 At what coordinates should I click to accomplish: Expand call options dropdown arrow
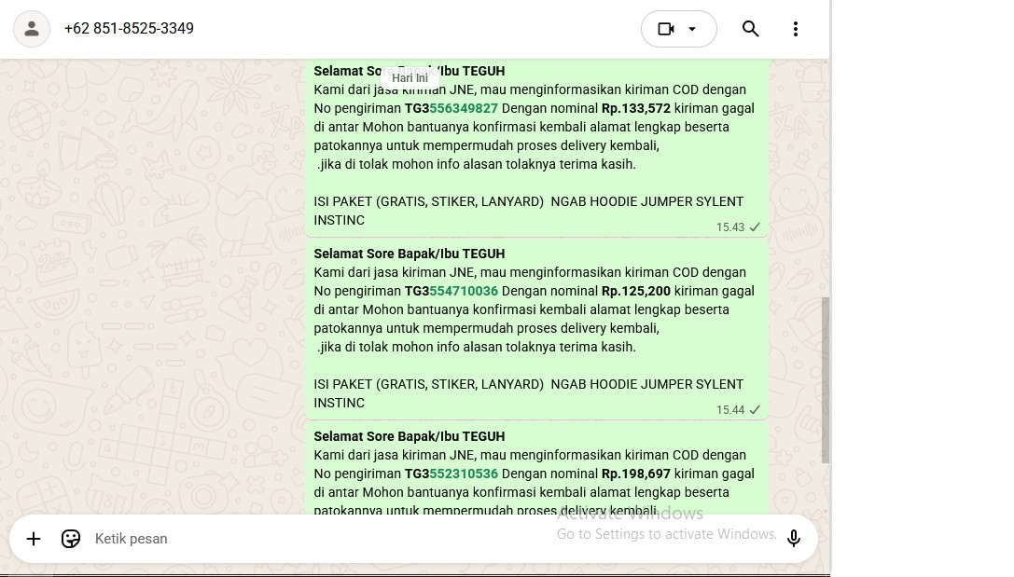click(692, 29)
